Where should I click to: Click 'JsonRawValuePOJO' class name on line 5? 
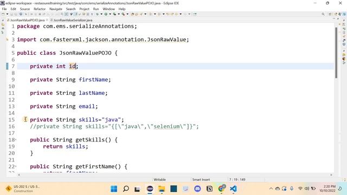pyautogui.click(x=85, y=53)
